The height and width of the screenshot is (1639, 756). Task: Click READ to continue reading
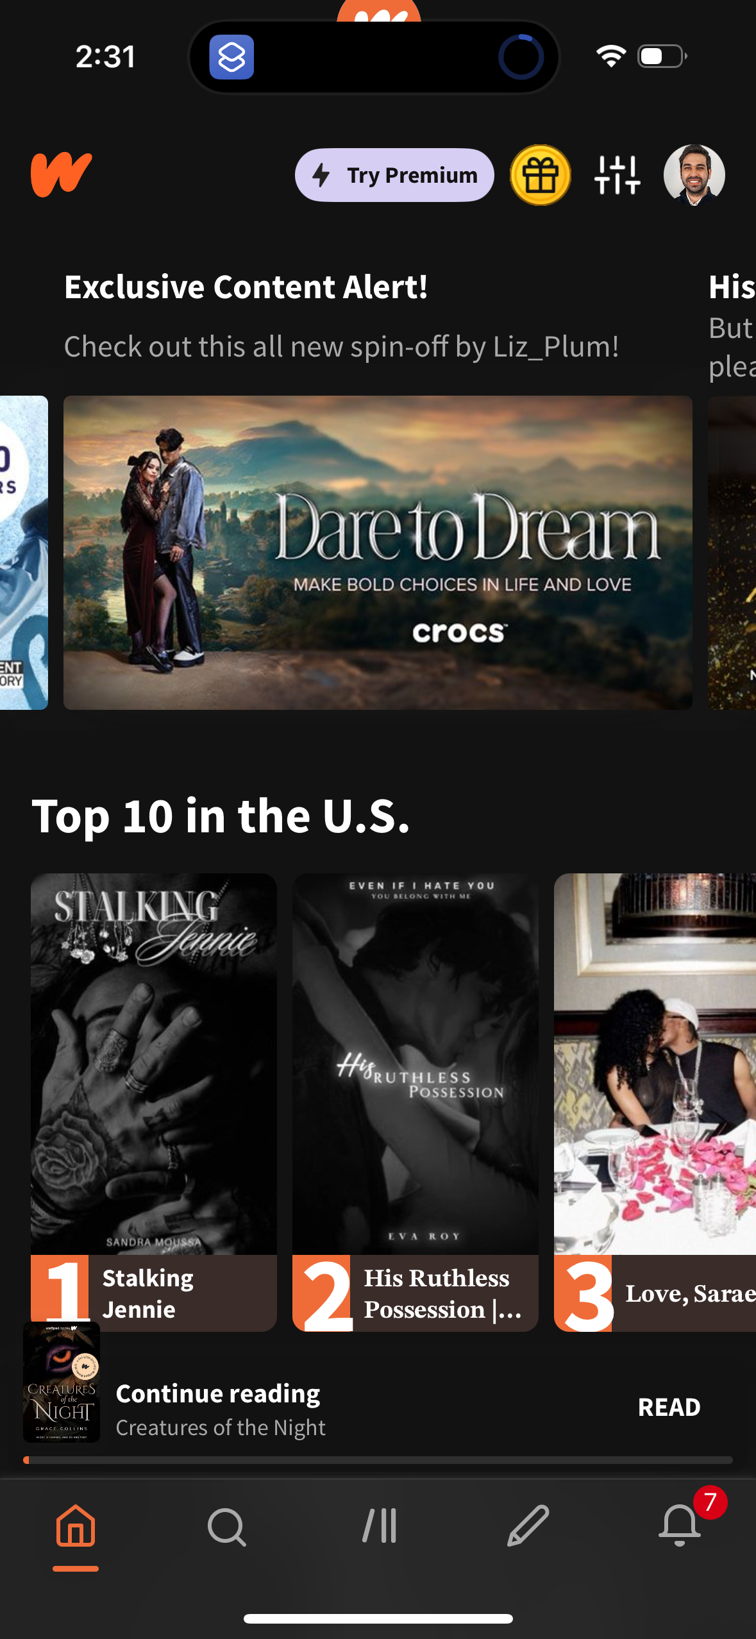coord(669,1408)
